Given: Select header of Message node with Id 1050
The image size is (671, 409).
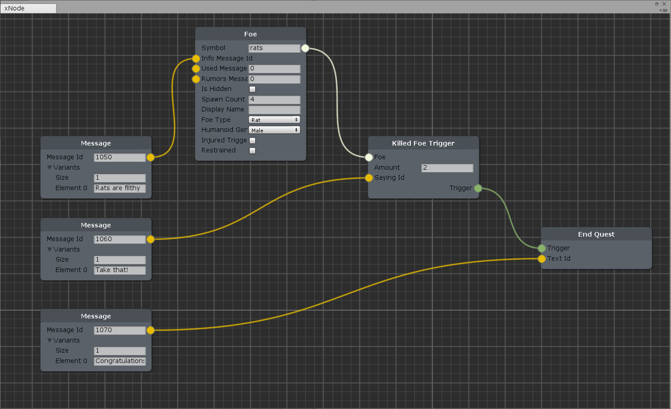Looking at the screenshot, I should pos(96,143).
